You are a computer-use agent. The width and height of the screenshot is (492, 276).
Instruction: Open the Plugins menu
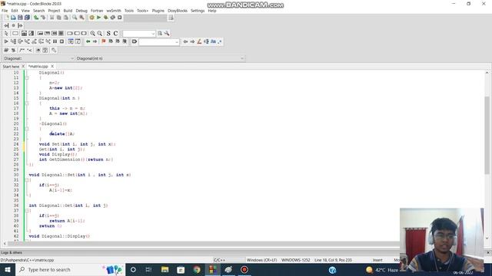pos(158,11)
